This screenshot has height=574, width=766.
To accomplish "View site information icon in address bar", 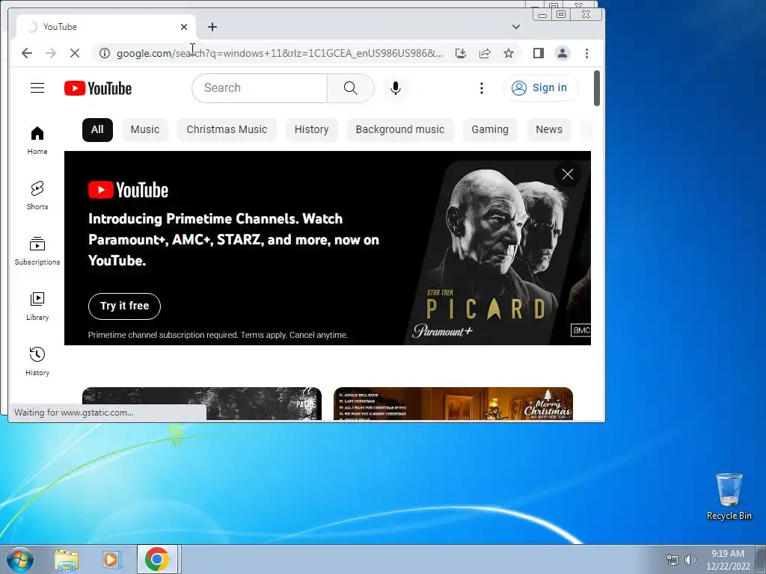I will [x=105, y=53].
